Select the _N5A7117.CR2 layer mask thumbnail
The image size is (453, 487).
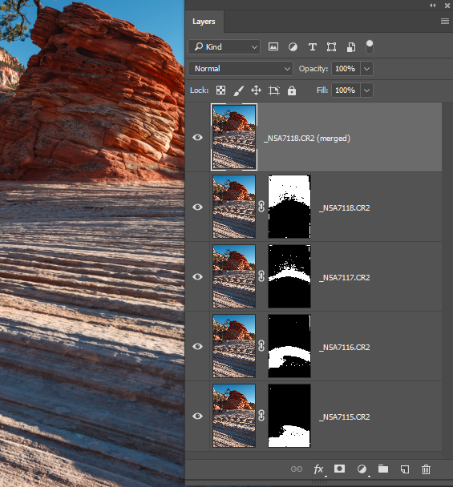(289, 276)
